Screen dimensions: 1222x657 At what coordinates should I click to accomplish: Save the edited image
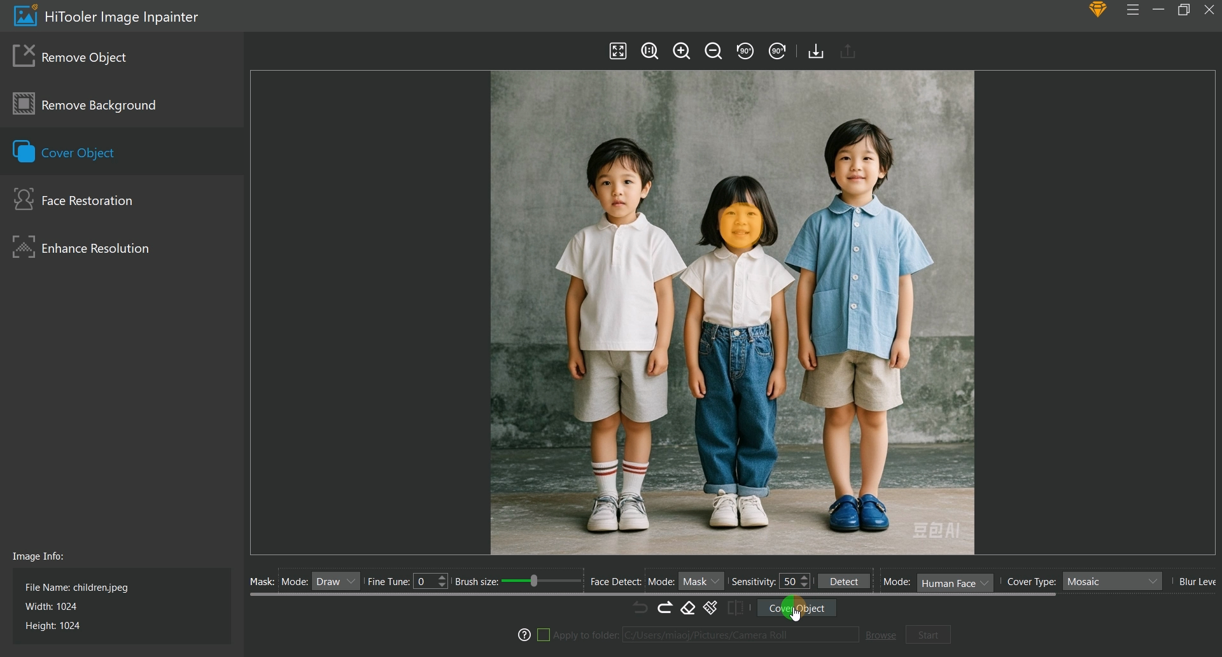click(x=815, y=51)
